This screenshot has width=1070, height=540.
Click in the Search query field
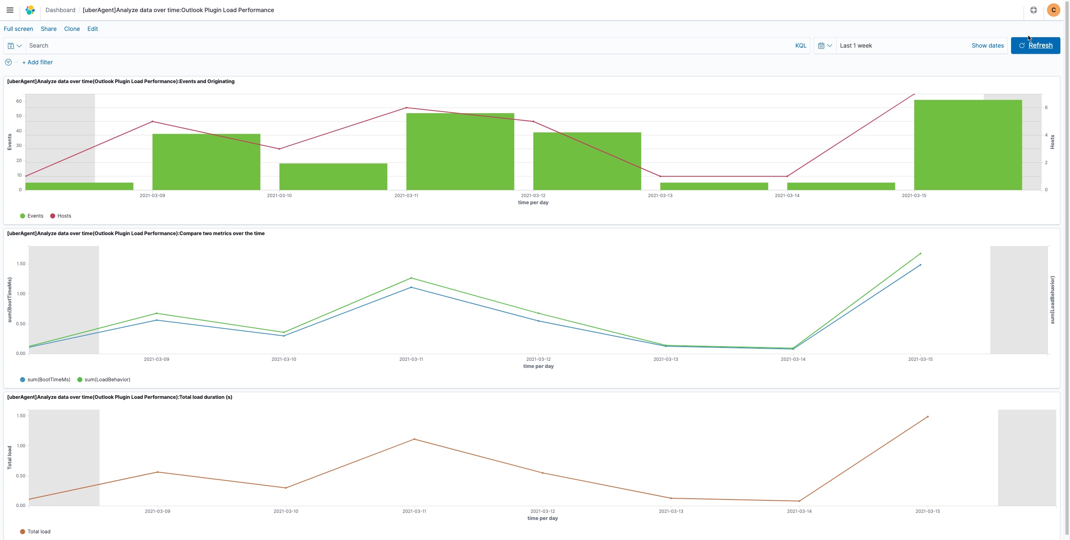tap(410, 46)
